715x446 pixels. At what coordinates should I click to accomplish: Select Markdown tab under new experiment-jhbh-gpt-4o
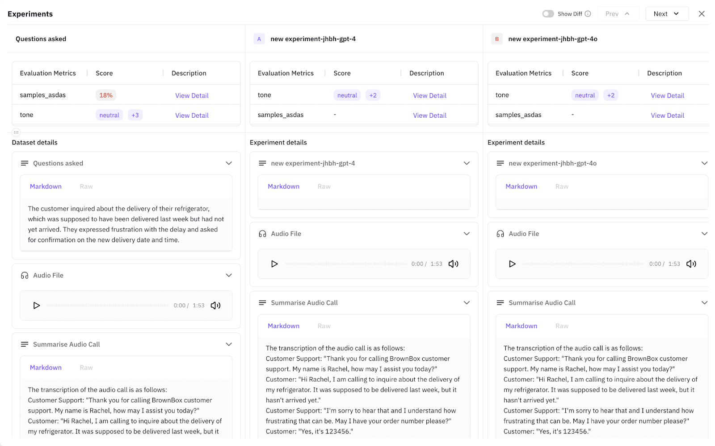pos(521,186)
